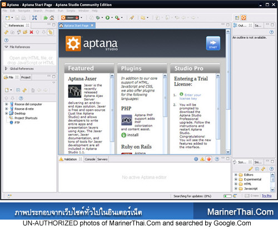The height and width of the screenshot is (229, 278).
Task: Click the Jaxer server status button in toolbar
Action: coord(70,18)
